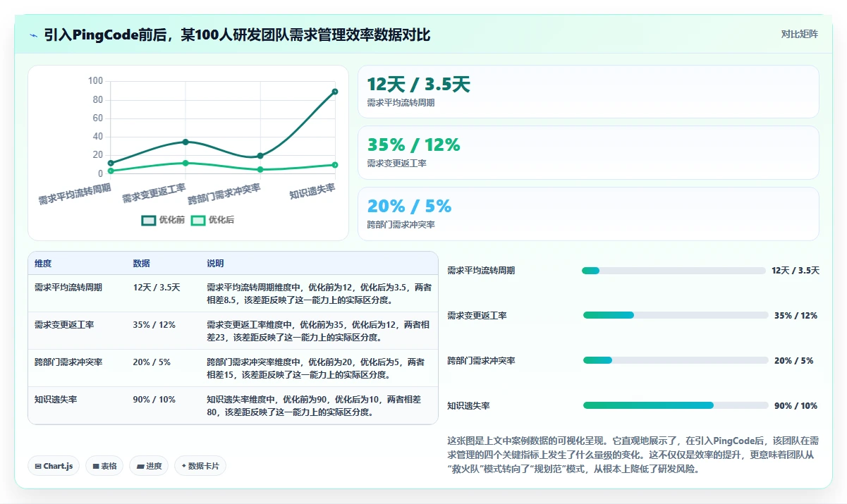The height and width of the screenshot is (504, 847).
Task: Click the 90% / 10% progress value
Action: click(796, 406)
